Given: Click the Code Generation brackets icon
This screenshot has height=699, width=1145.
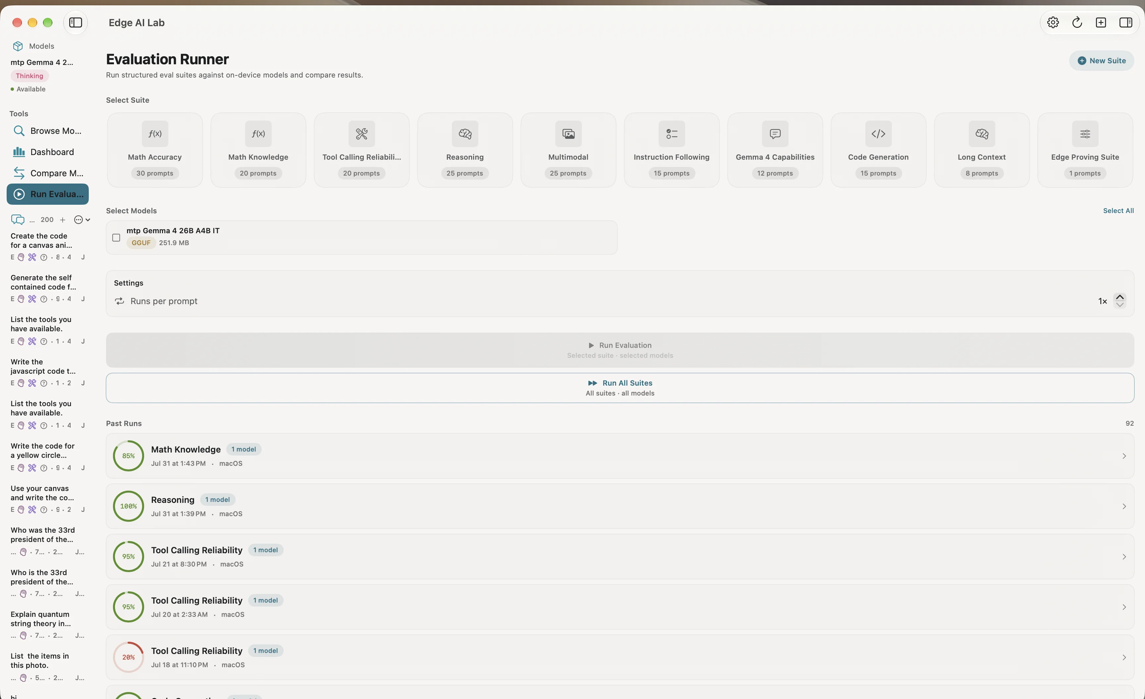Looking at the screenshot, I should point(878,134).
